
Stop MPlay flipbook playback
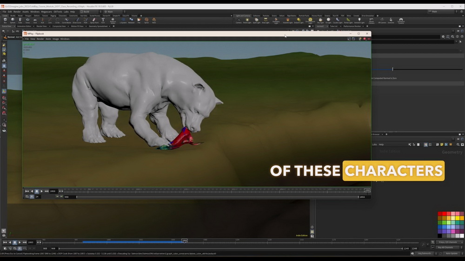[37, 191]
